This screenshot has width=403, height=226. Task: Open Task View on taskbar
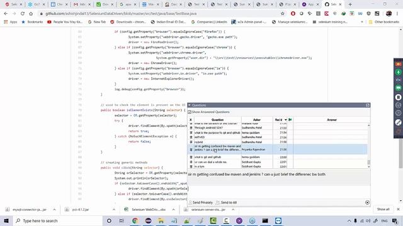[122, 220]
